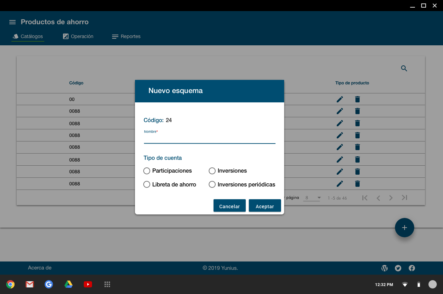Click the search magnifier icon in the table
Image resolution: width=443 pixels, height=294 pixels.
coord(404,68)
